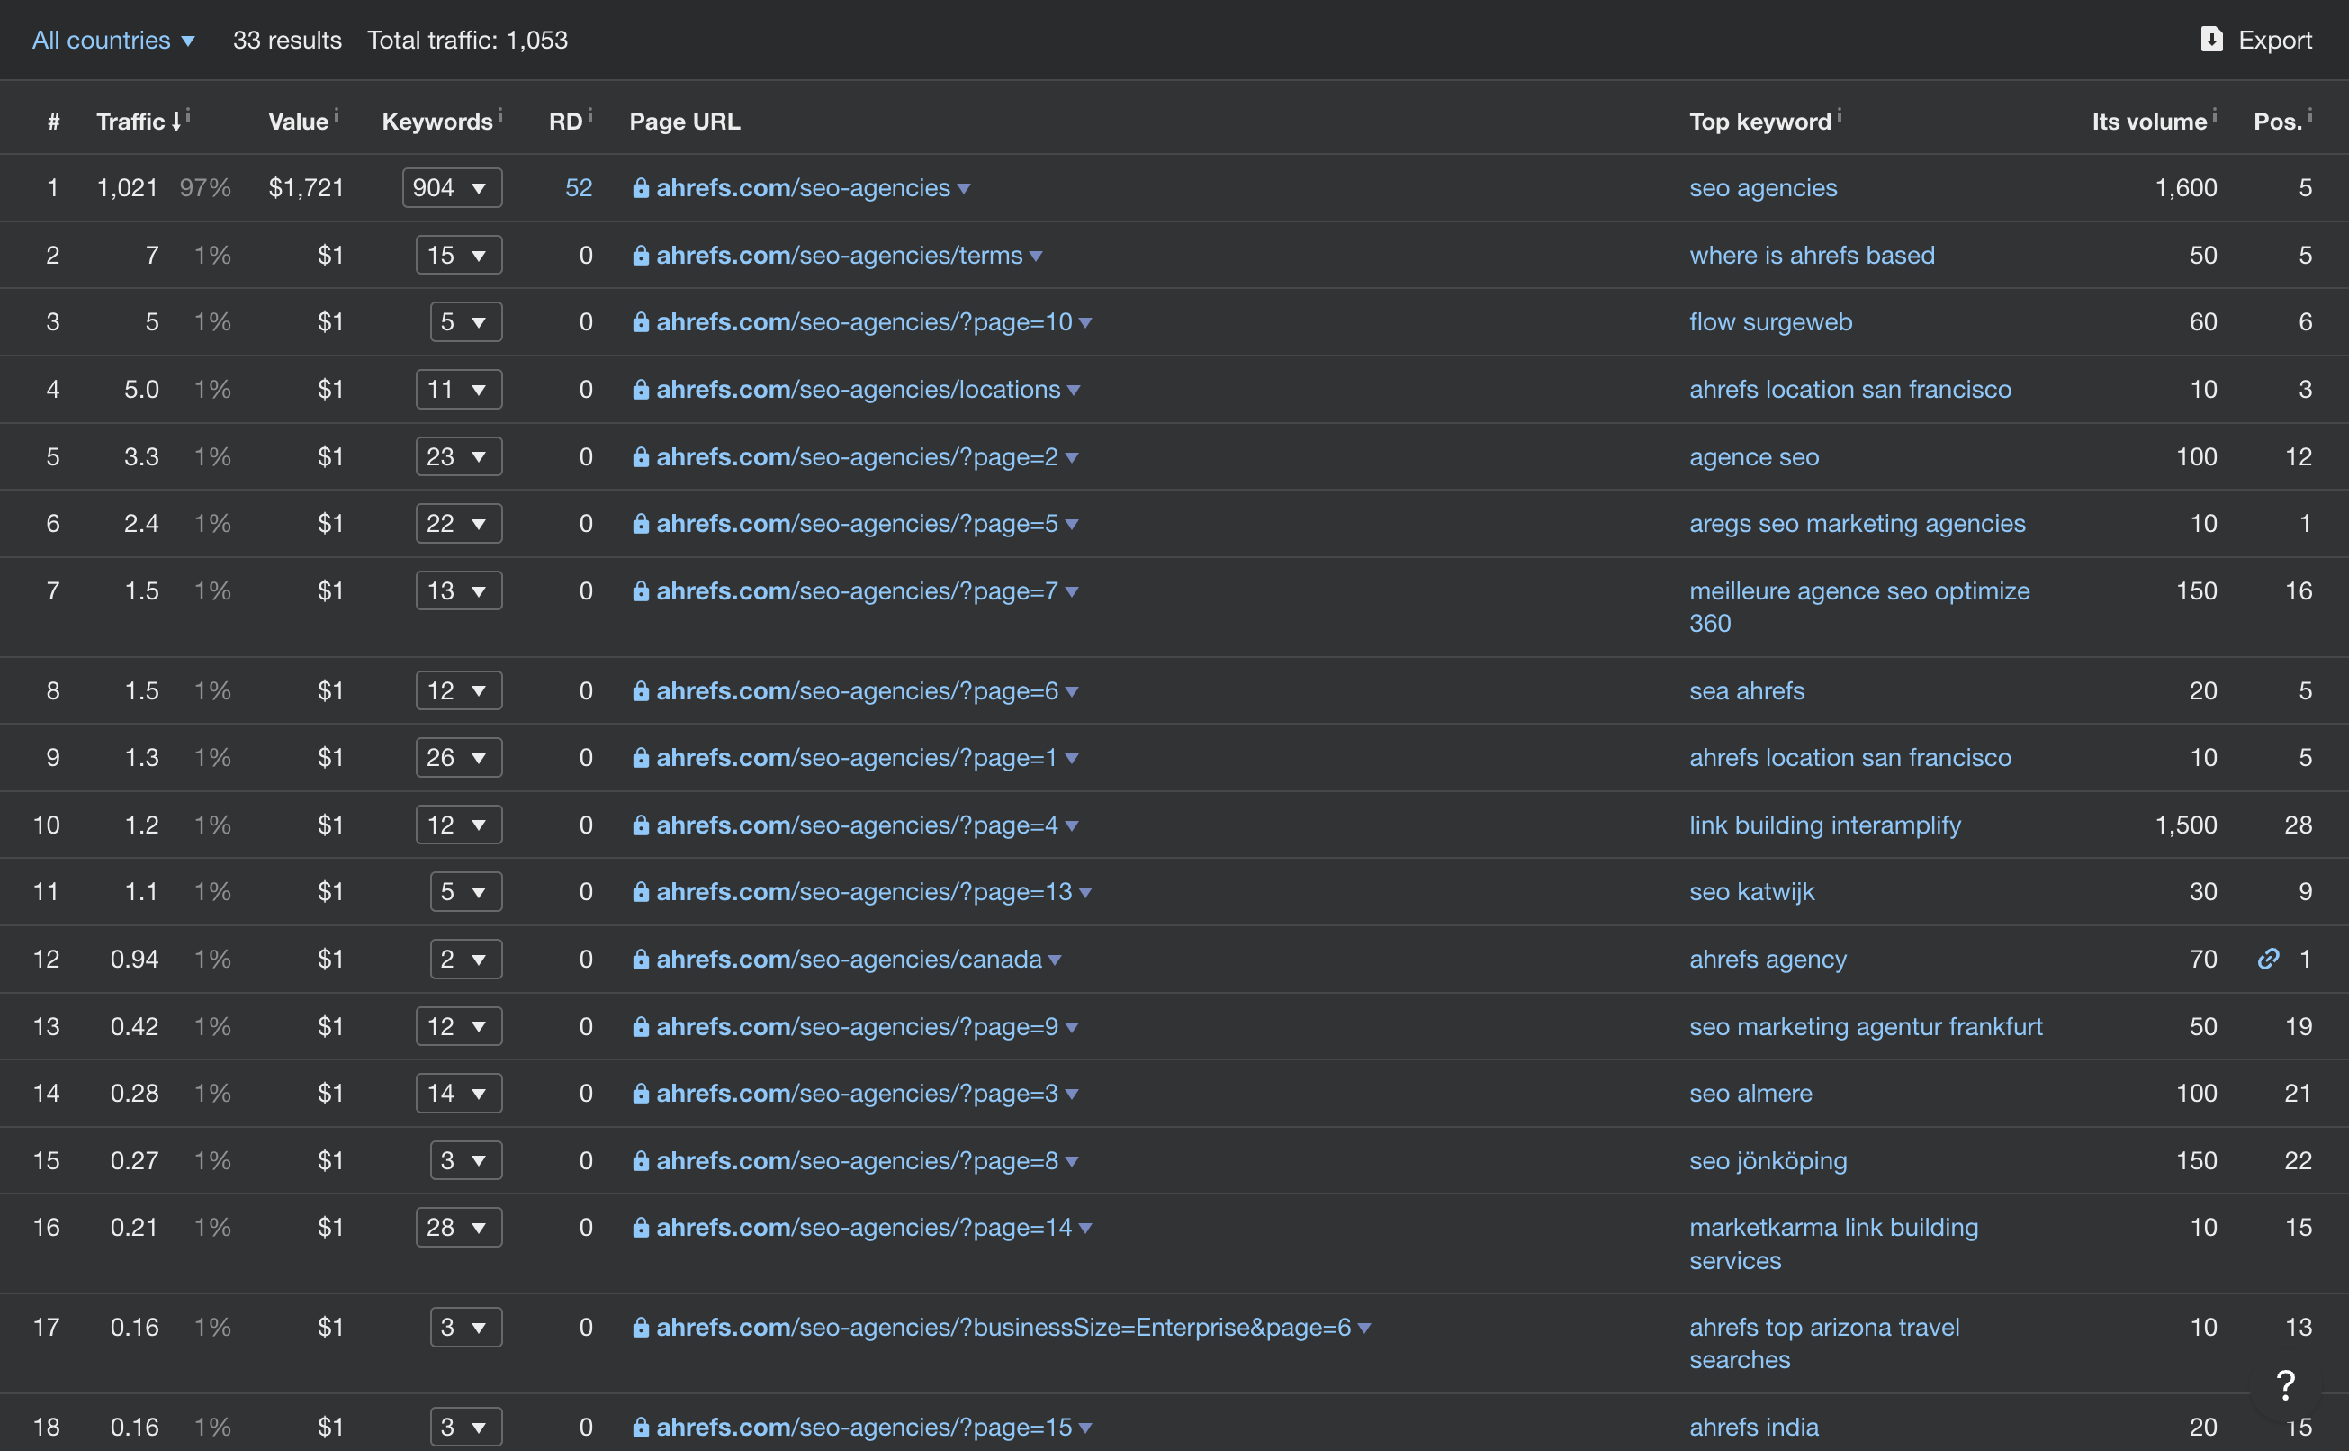Click the info icon next to Value header
This screenshot has height=1451, width=2349.
click(337, 115)
